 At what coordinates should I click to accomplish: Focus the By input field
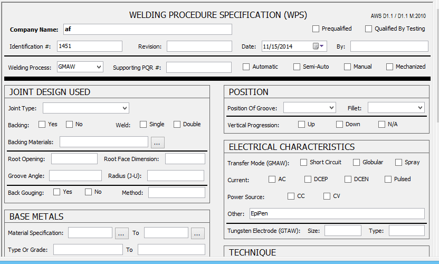[x=389, y=46]
